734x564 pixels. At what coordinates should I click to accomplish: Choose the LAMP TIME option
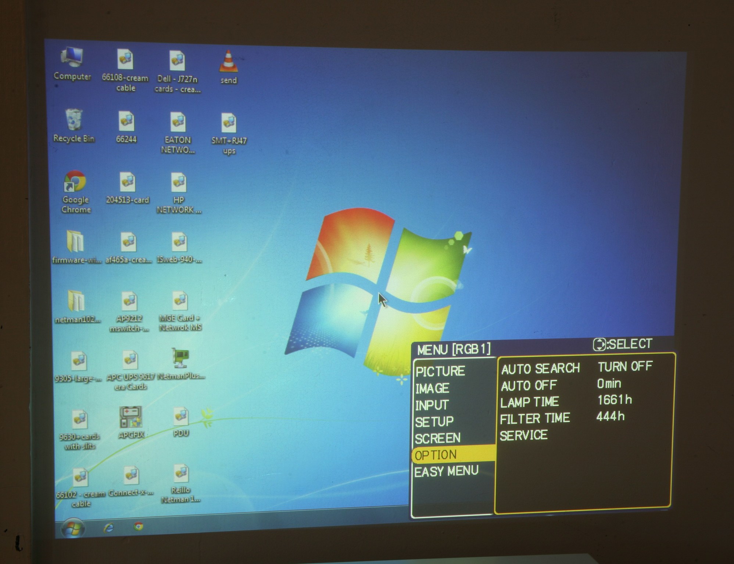pos(530,402)
